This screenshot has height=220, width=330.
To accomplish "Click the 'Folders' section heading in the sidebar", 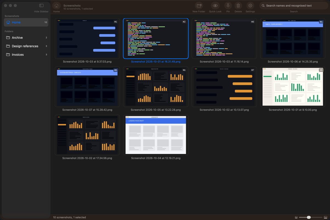I will (x=9, y=31).
